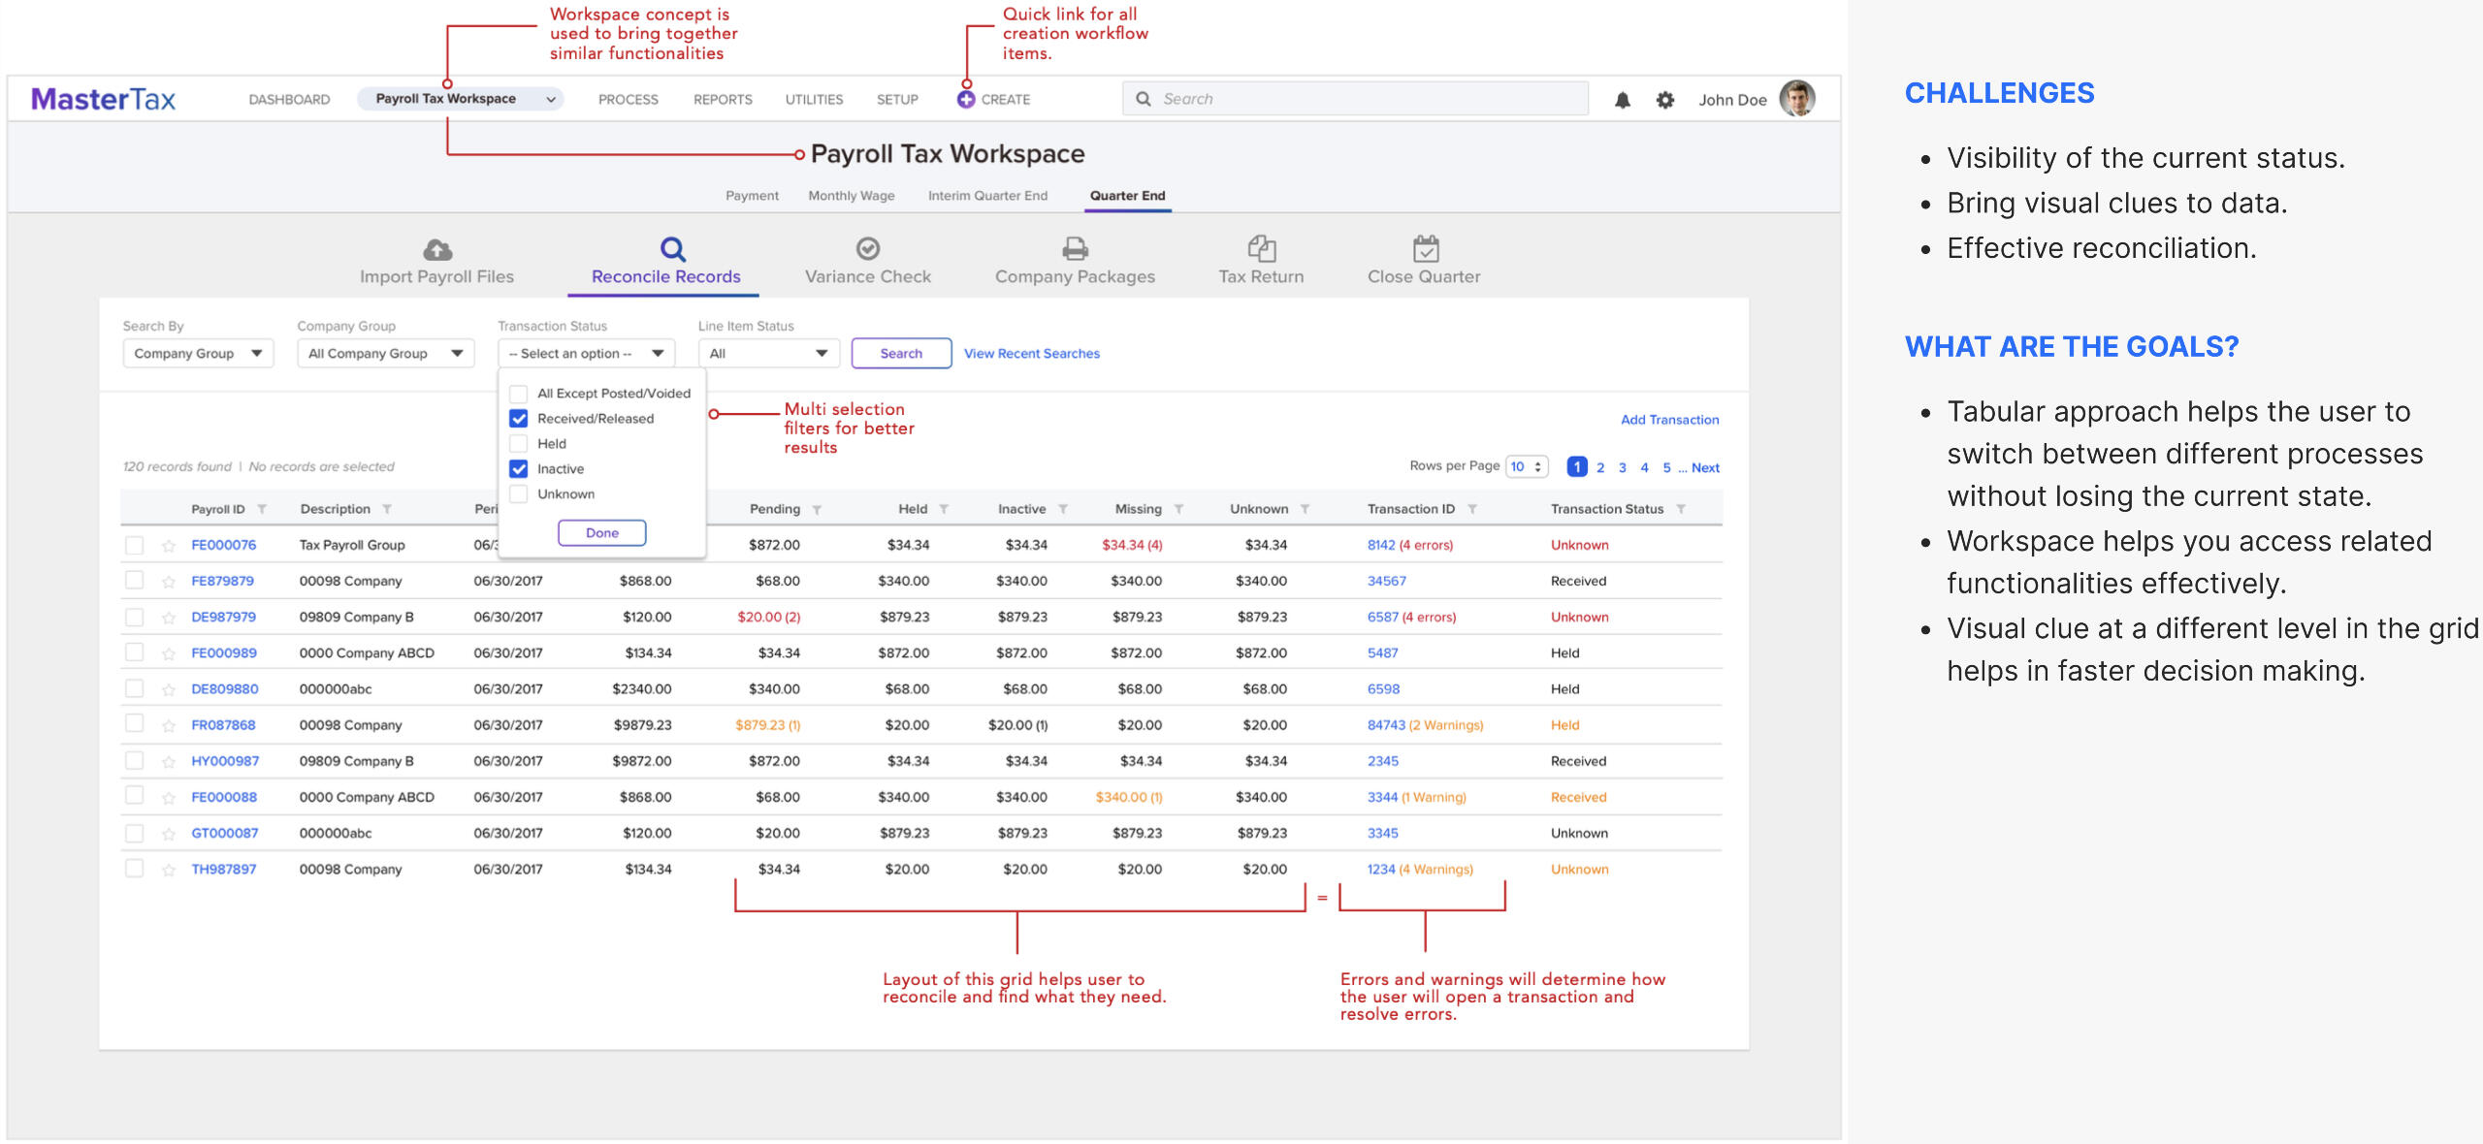Expand the Payroll Tax Workspace dropdown
This screenshot has width=2483, height=1144.
coord(551,99)
